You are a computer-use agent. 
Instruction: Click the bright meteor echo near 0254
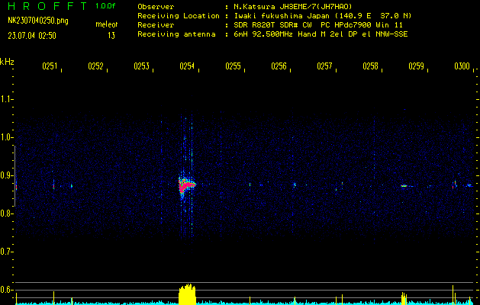(x=186, y=185)
